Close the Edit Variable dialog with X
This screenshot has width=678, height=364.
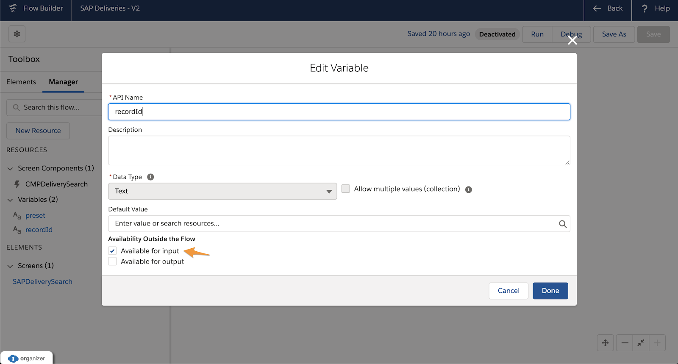point(572,41)
